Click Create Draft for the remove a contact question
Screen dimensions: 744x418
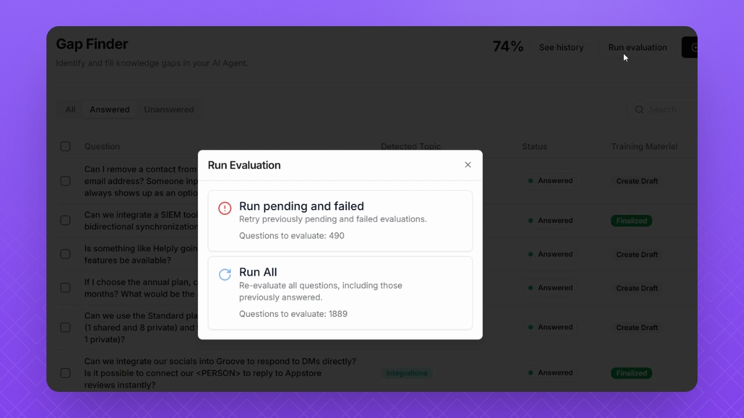637,181
